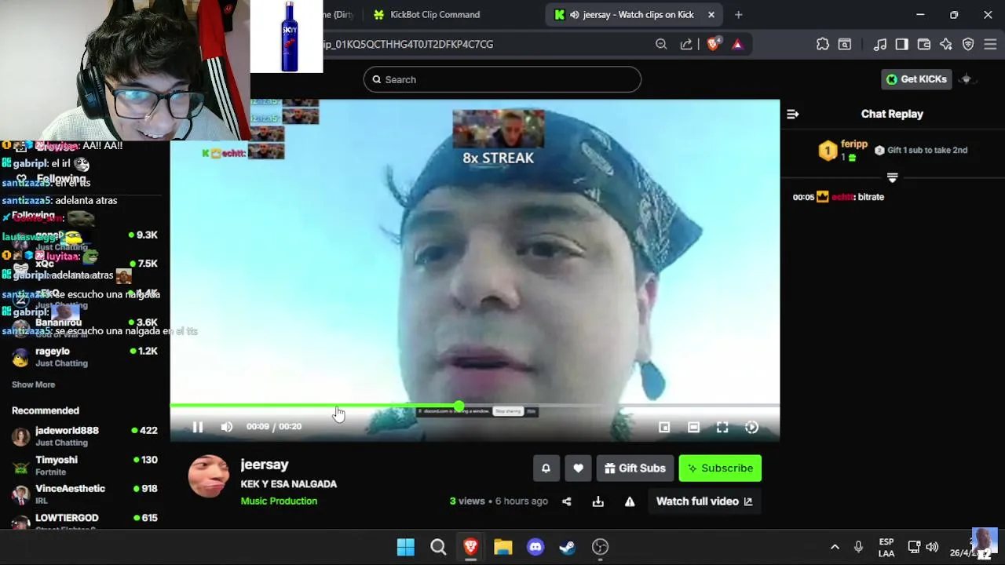Viewport: 1005px width, 565px height.
Task: Report the clip using the warning icon
Action: coord(630,501)
